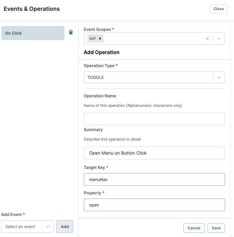
Task: Click the Property field containing open
Action: [154, 205]
